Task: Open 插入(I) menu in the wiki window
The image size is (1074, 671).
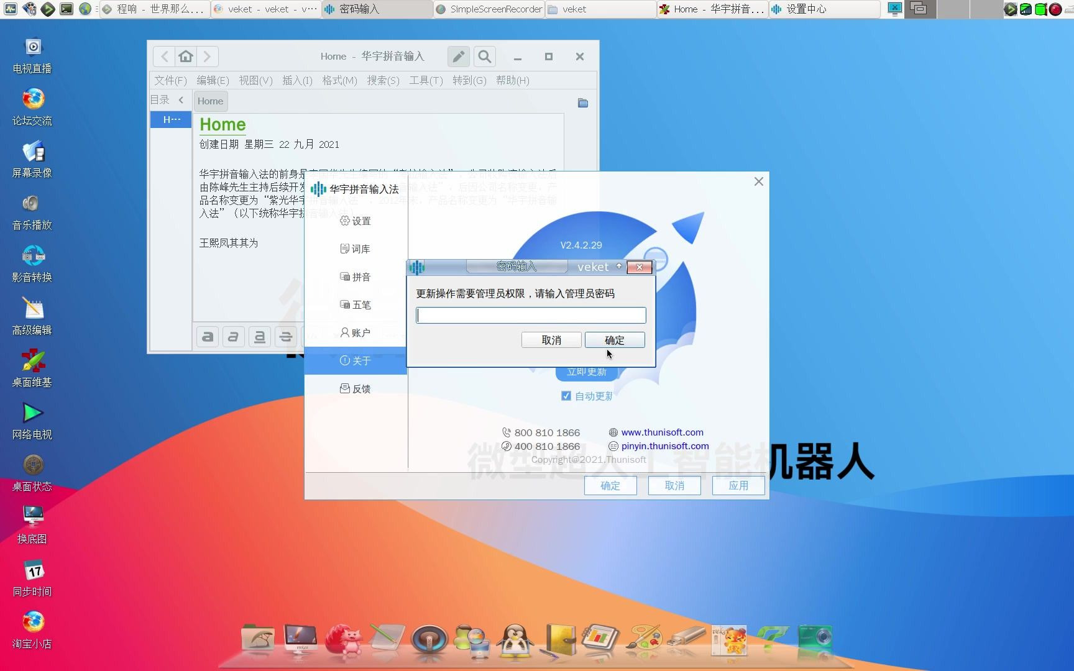Action: [x=297, y=81]
